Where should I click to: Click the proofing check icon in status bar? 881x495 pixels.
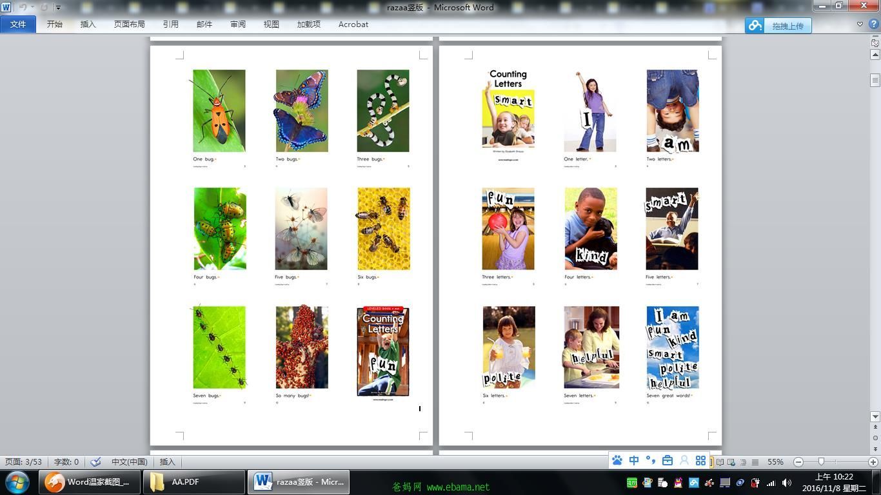[x=95, y=462]
